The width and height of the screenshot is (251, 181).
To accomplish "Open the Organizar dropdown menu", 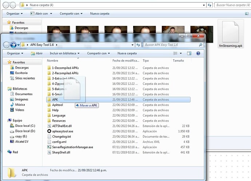I will (x=15, y=53).
